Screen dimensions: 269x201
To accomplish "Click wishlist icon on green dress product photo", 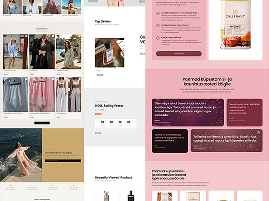I will 80,36.
